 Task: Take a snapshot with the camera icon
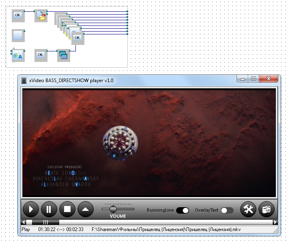[267, 210]
